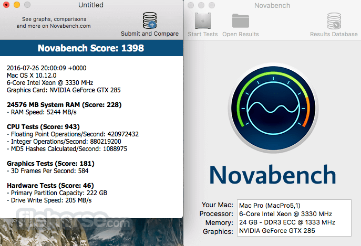Click the Mac OS X 10.12.0 line
The height and width of the screenshot is (246, 361).
coord(32,76)
